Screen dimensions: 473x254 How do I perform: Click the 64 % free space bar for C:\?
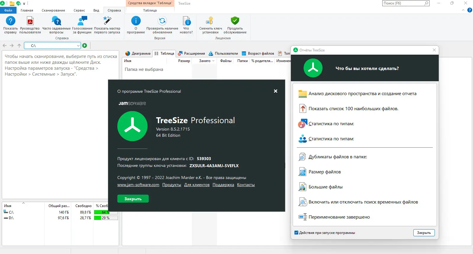106,212
